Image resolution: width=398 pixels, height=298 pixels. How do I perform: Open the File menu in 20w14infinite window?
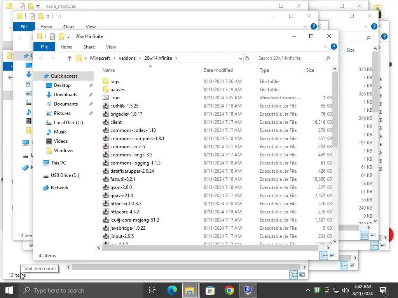[44, 47]
